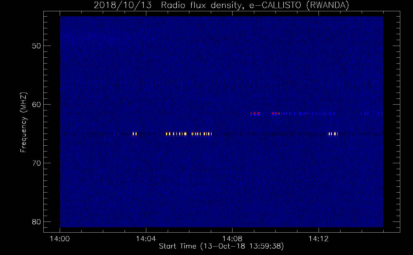The width and height of the screenshot is (413, 255).
Task: Click the 14:12 time tick label
Action: (319, 239)
